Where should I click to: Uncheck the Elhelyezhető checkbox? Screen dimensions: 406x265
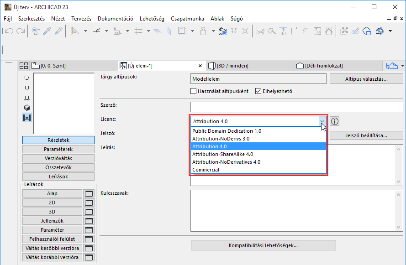258,91
